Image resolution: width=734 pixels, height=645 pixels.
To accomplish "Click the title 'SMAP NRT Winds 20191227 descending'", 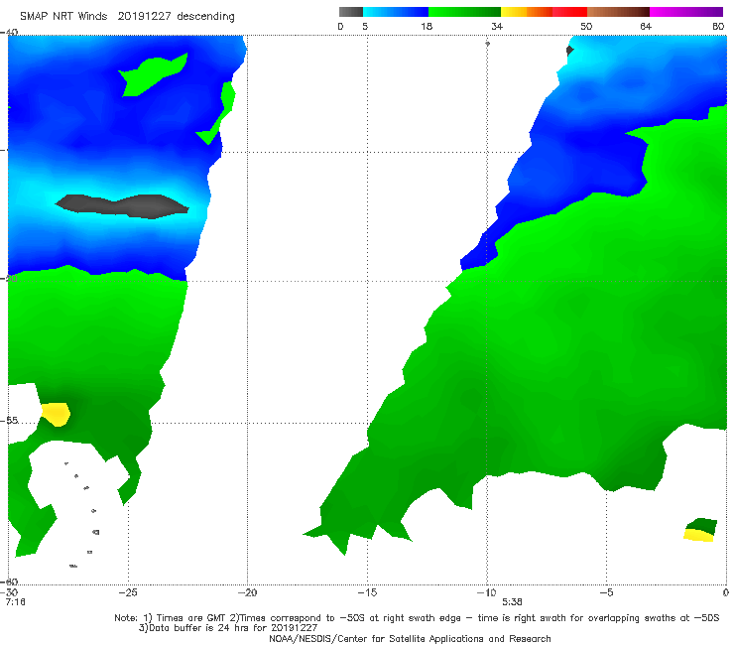I will pos(127,16).
